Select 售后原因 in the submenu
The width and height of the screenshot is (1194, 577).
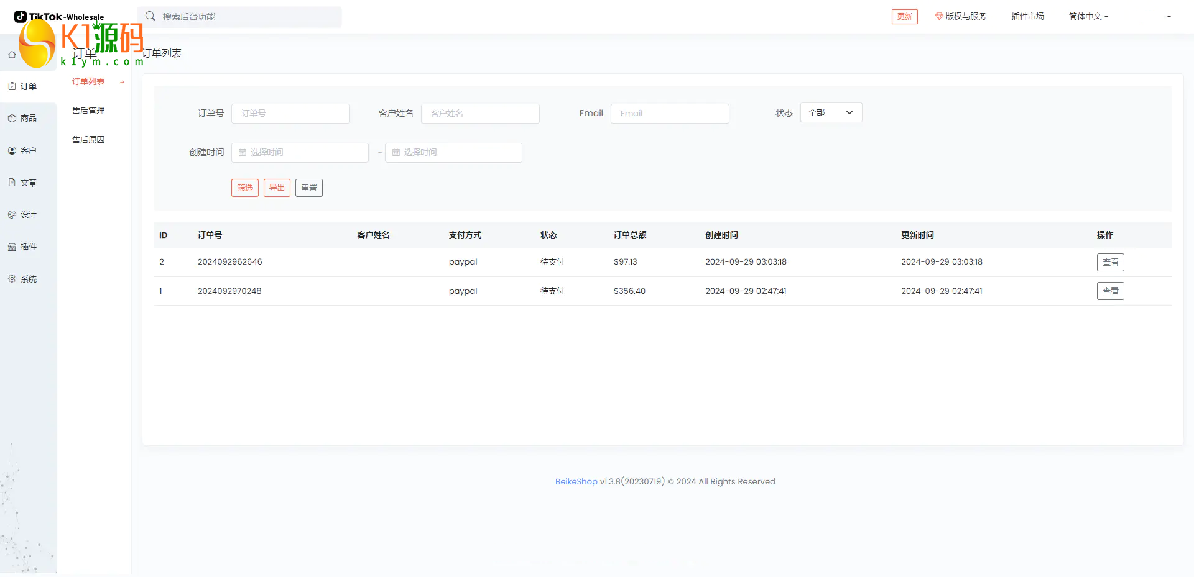(88, 140)
